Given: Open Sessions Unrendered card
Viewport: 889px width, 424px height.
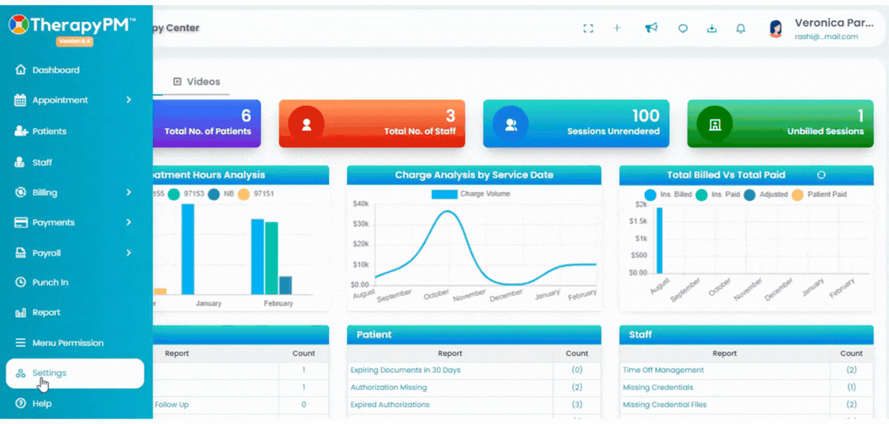Looking at the screenshot, I should click(576, 124).
